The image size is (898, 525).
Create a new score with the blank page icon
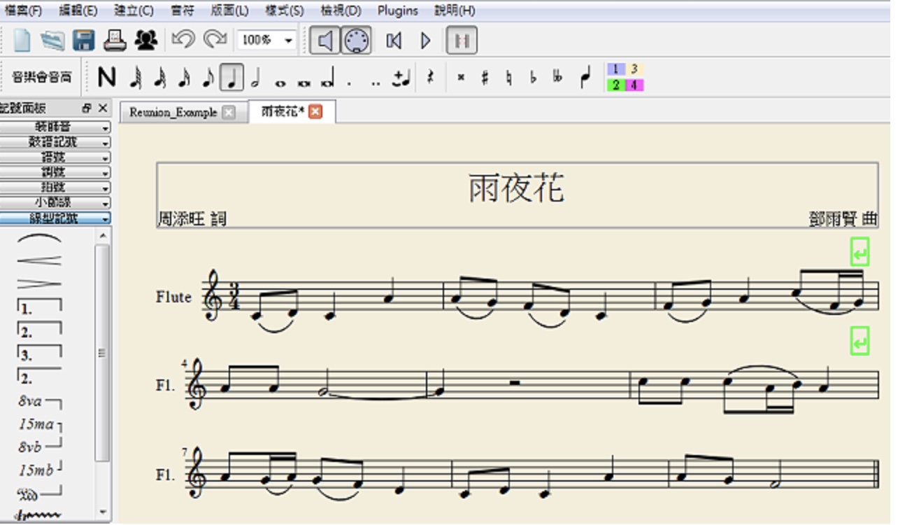22,40
